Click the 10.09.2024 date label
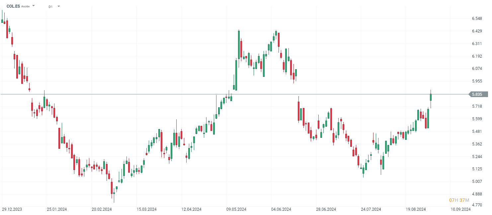Viewport: 492px width, 215px height. (460, 209)
